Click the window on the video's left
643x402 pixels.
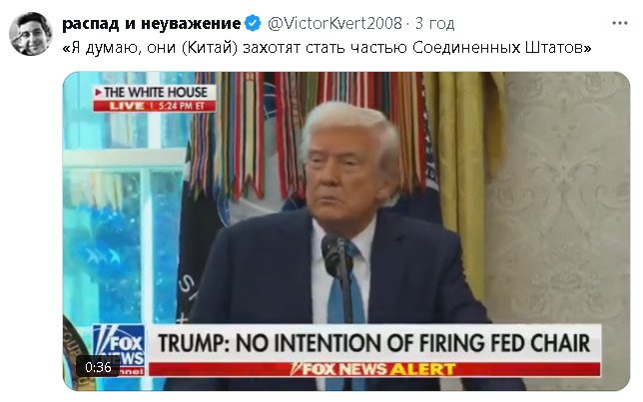[x=123, y=197]
